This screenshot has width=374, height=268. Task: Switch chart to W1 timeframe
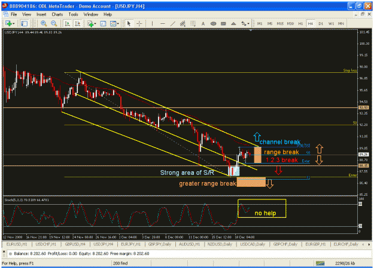point(331,23)
